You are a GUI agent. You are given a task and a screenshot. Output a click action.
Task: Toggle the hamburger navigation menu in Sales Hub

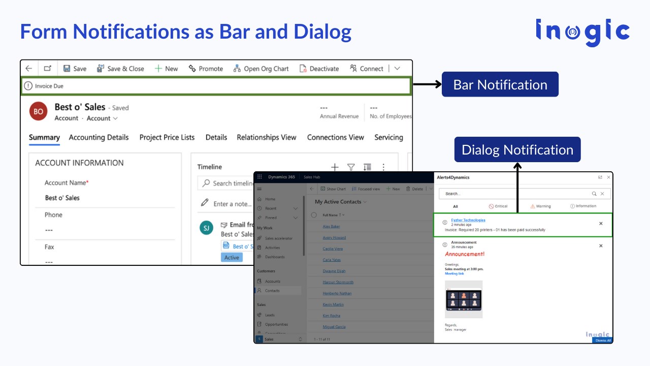(259, 189)
